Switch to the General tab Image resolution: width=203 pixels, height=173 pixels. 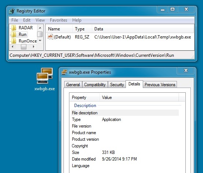click(73, 85)
